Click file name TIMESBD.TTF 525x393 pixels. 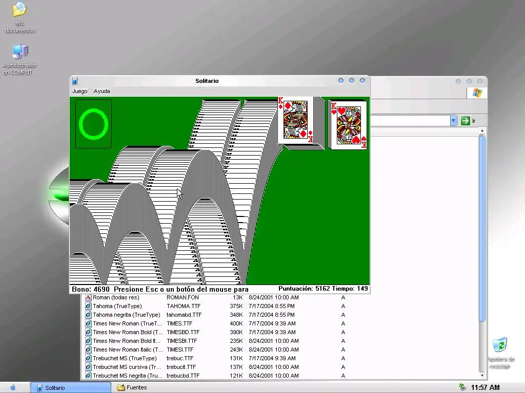pyautogui.click(x=183, y=332)
